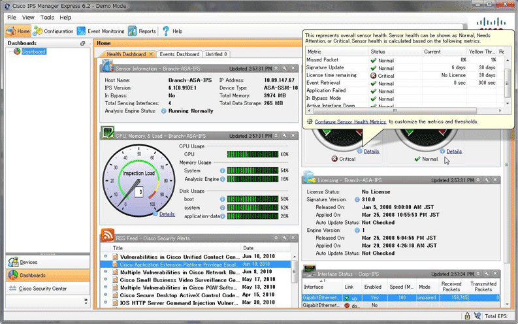Open the Tools menu
518x324 pixels.
click(x=47, y=17)
